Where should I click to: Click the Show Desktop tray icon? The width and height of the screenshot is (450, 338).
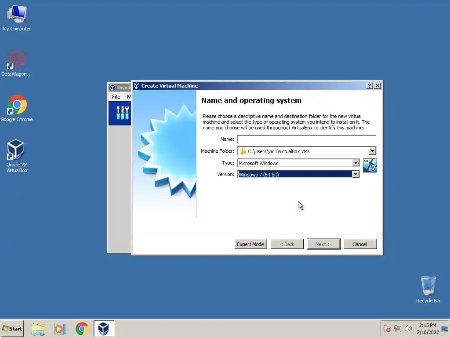(x=445, y=329)
